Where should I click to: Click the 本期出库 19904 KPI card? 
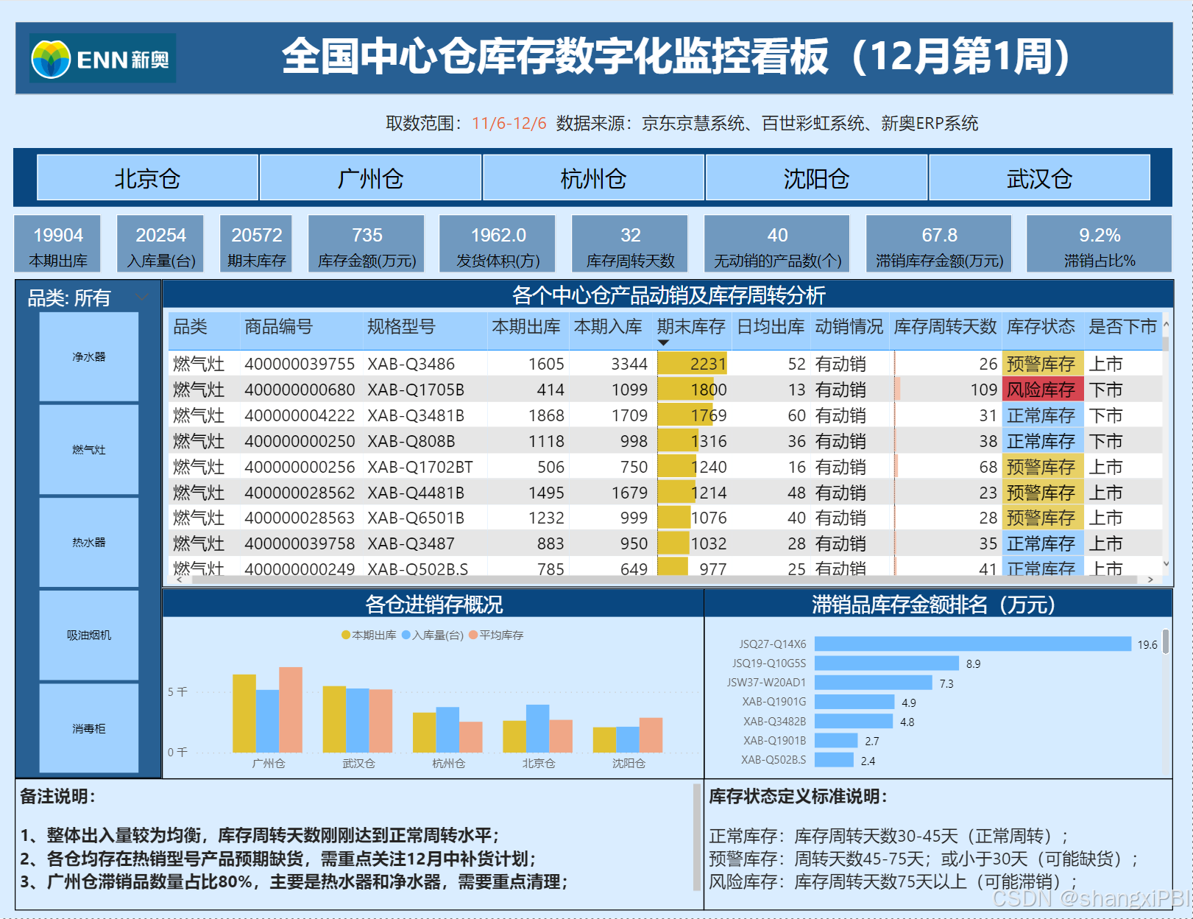[58, 244]
